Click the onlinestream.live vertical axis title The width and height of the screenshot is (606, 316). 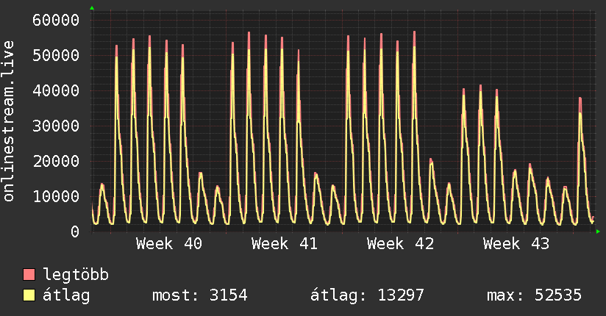[x=9, y=121]
